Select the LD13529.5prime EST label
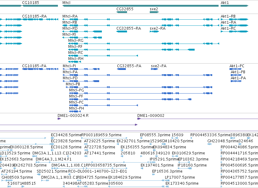This screenshot has width=258, height=188. click(15, 153)
